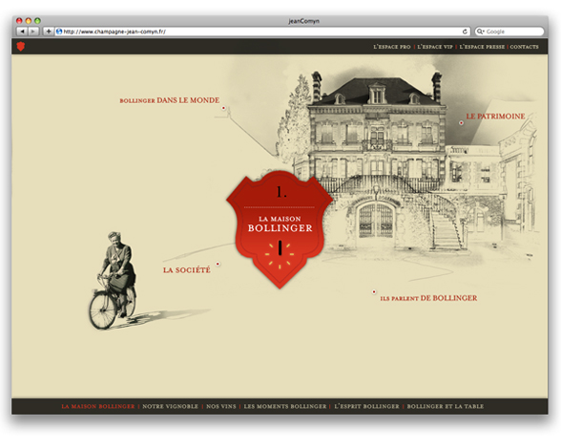Open the Ils parlent de Bollinger link
This screenshot has width=561, height=448.
pyautogui.click(x=428, y=298)
